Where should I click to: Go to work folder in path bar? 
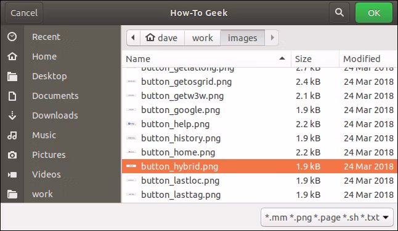[202, 37]
